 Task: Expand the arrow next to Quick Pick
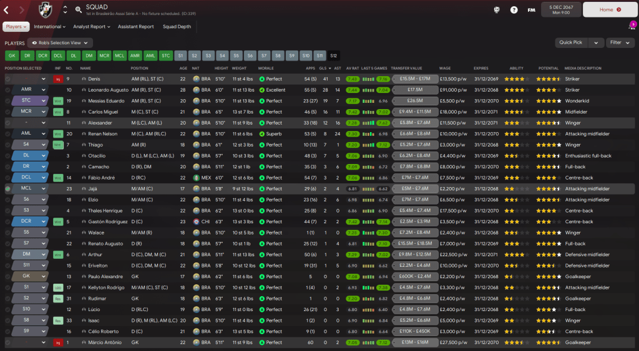597,43
